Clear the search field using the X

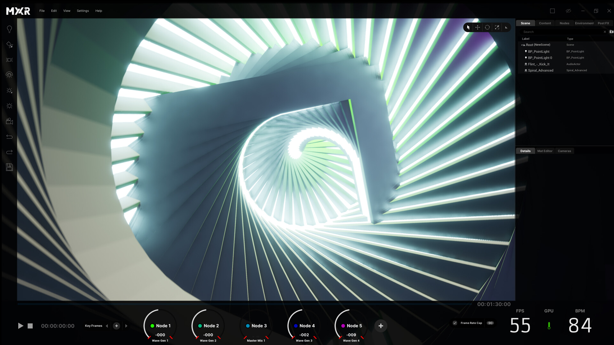tap(605, 32)
